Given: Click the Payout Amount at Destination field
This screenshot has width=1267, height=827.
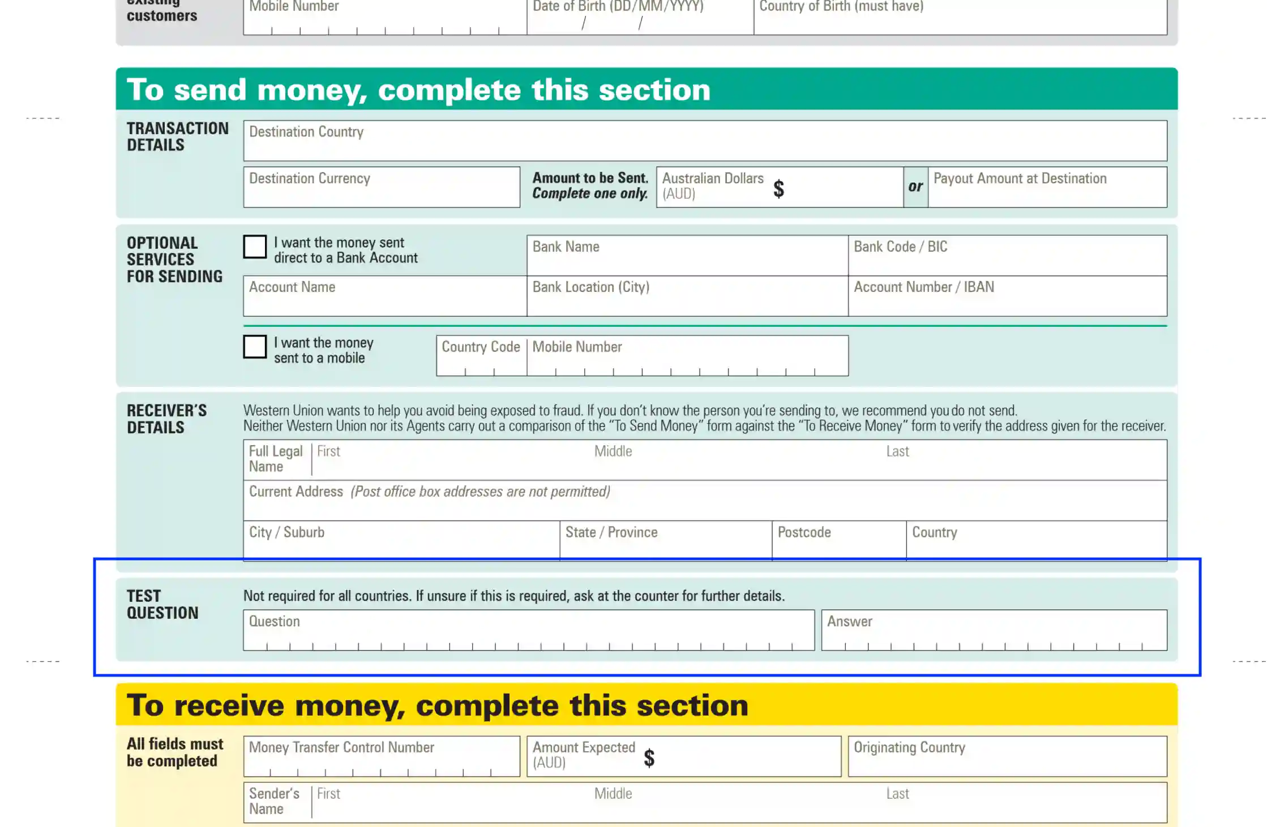Looking at the screenshot, I should pyautogui.click(x=1047, y=187).
